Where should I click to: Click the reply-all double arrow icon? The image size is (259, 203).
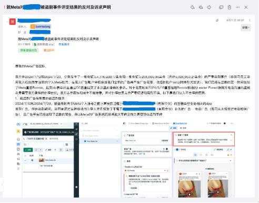(x=201, y=7)
